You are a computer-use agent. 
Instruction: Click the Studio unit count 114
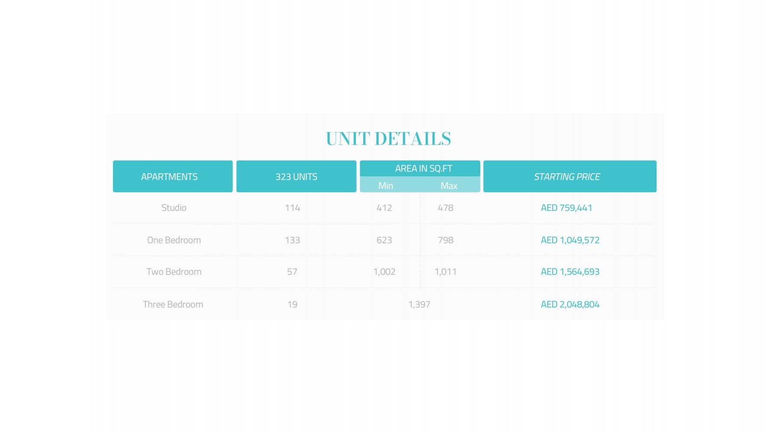[292, 208]
